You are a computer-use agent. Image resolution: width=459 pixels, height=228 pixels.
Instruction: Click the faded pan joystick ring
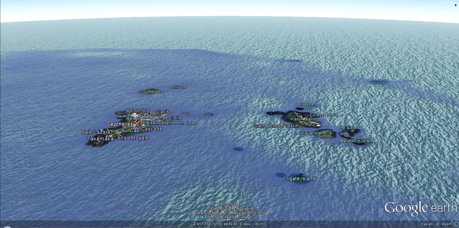(x=448, y=32)
